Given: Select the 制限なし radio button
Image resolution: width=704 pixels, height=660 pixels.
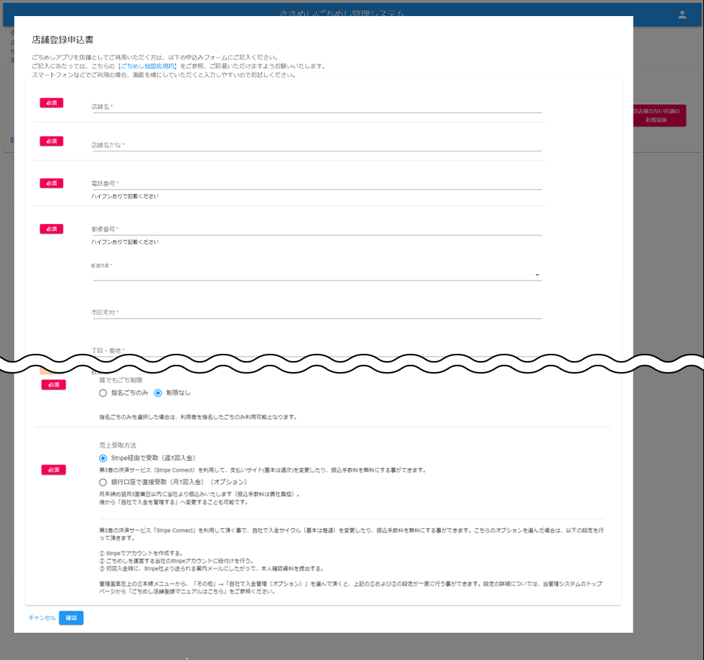Looking at the screenshot, I should pyautogui.click(x=158, y=393).
